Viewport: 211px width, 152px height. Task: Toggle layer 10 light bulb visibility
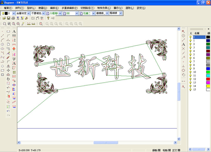tap(190, 72)
